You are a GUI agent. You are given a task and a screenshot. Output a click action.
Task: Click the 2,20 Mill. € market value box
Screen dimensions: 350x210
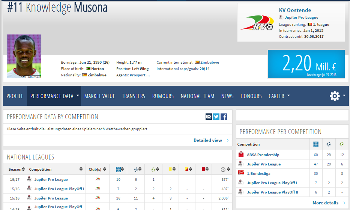click(x=306, y=64)
